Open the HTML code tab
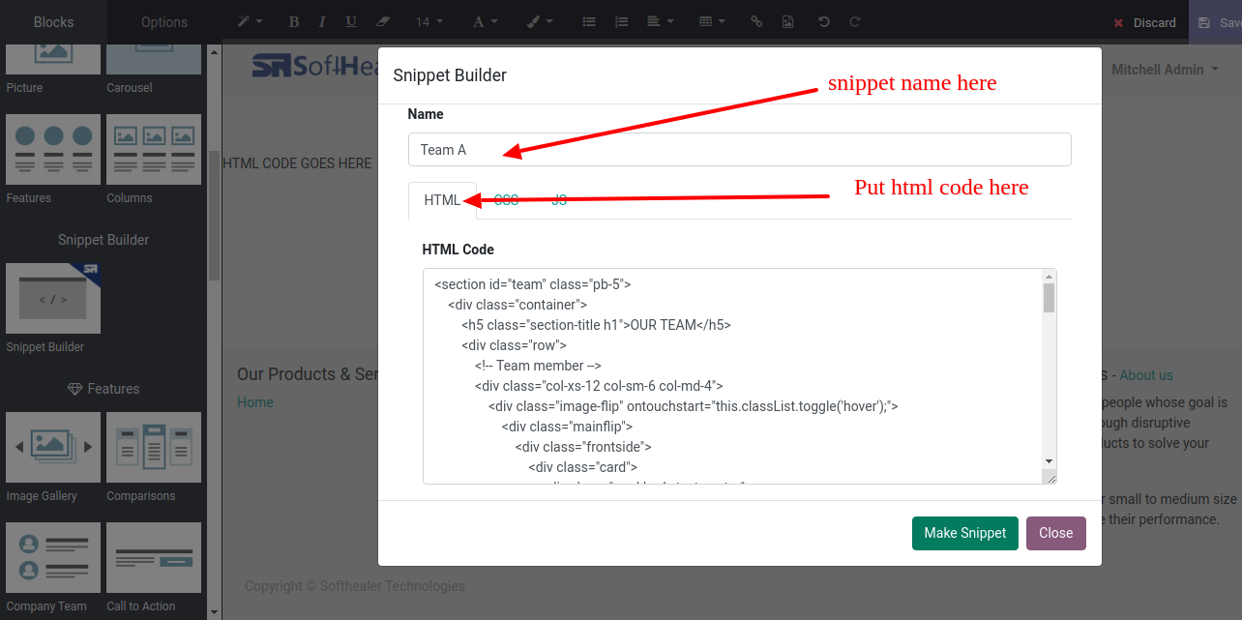This screenshot has height=620, width=1242. (x=442, y=200)
